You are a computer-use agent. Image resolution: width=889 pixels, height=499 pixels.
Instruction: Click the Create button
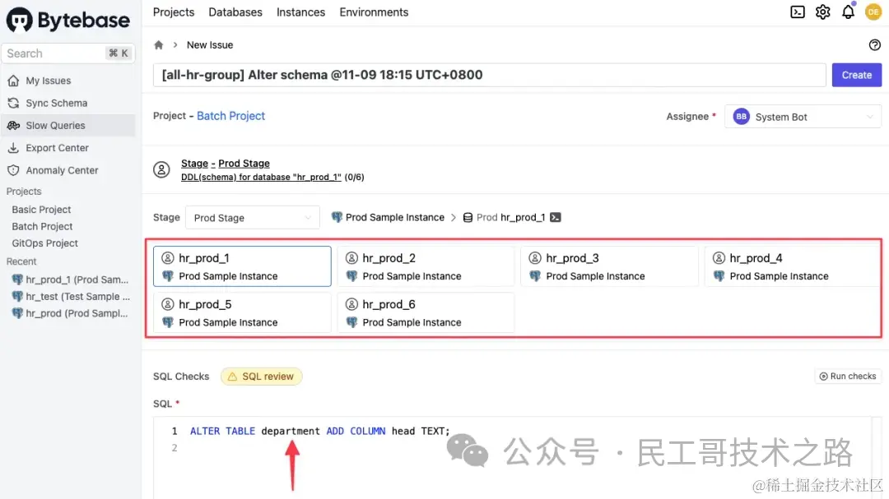pos(856,75)
